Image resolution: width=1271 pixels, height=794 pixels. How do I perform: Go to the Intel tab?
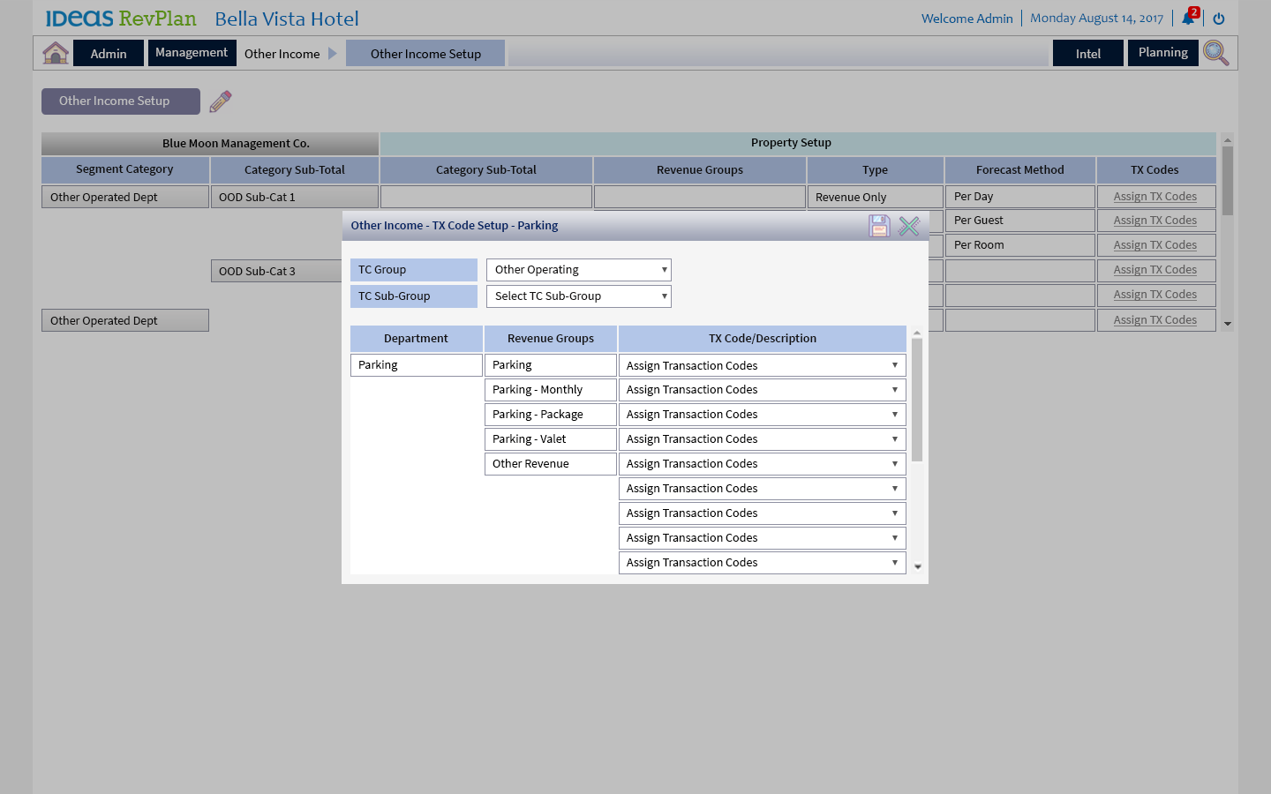(x=1087, y=54)
